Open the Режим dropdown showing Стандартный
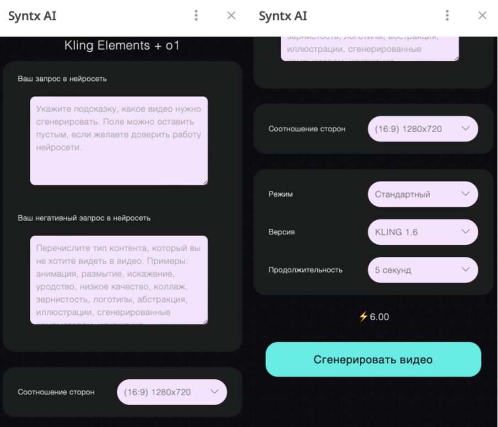498x427 pixels. tap(422, 194)
